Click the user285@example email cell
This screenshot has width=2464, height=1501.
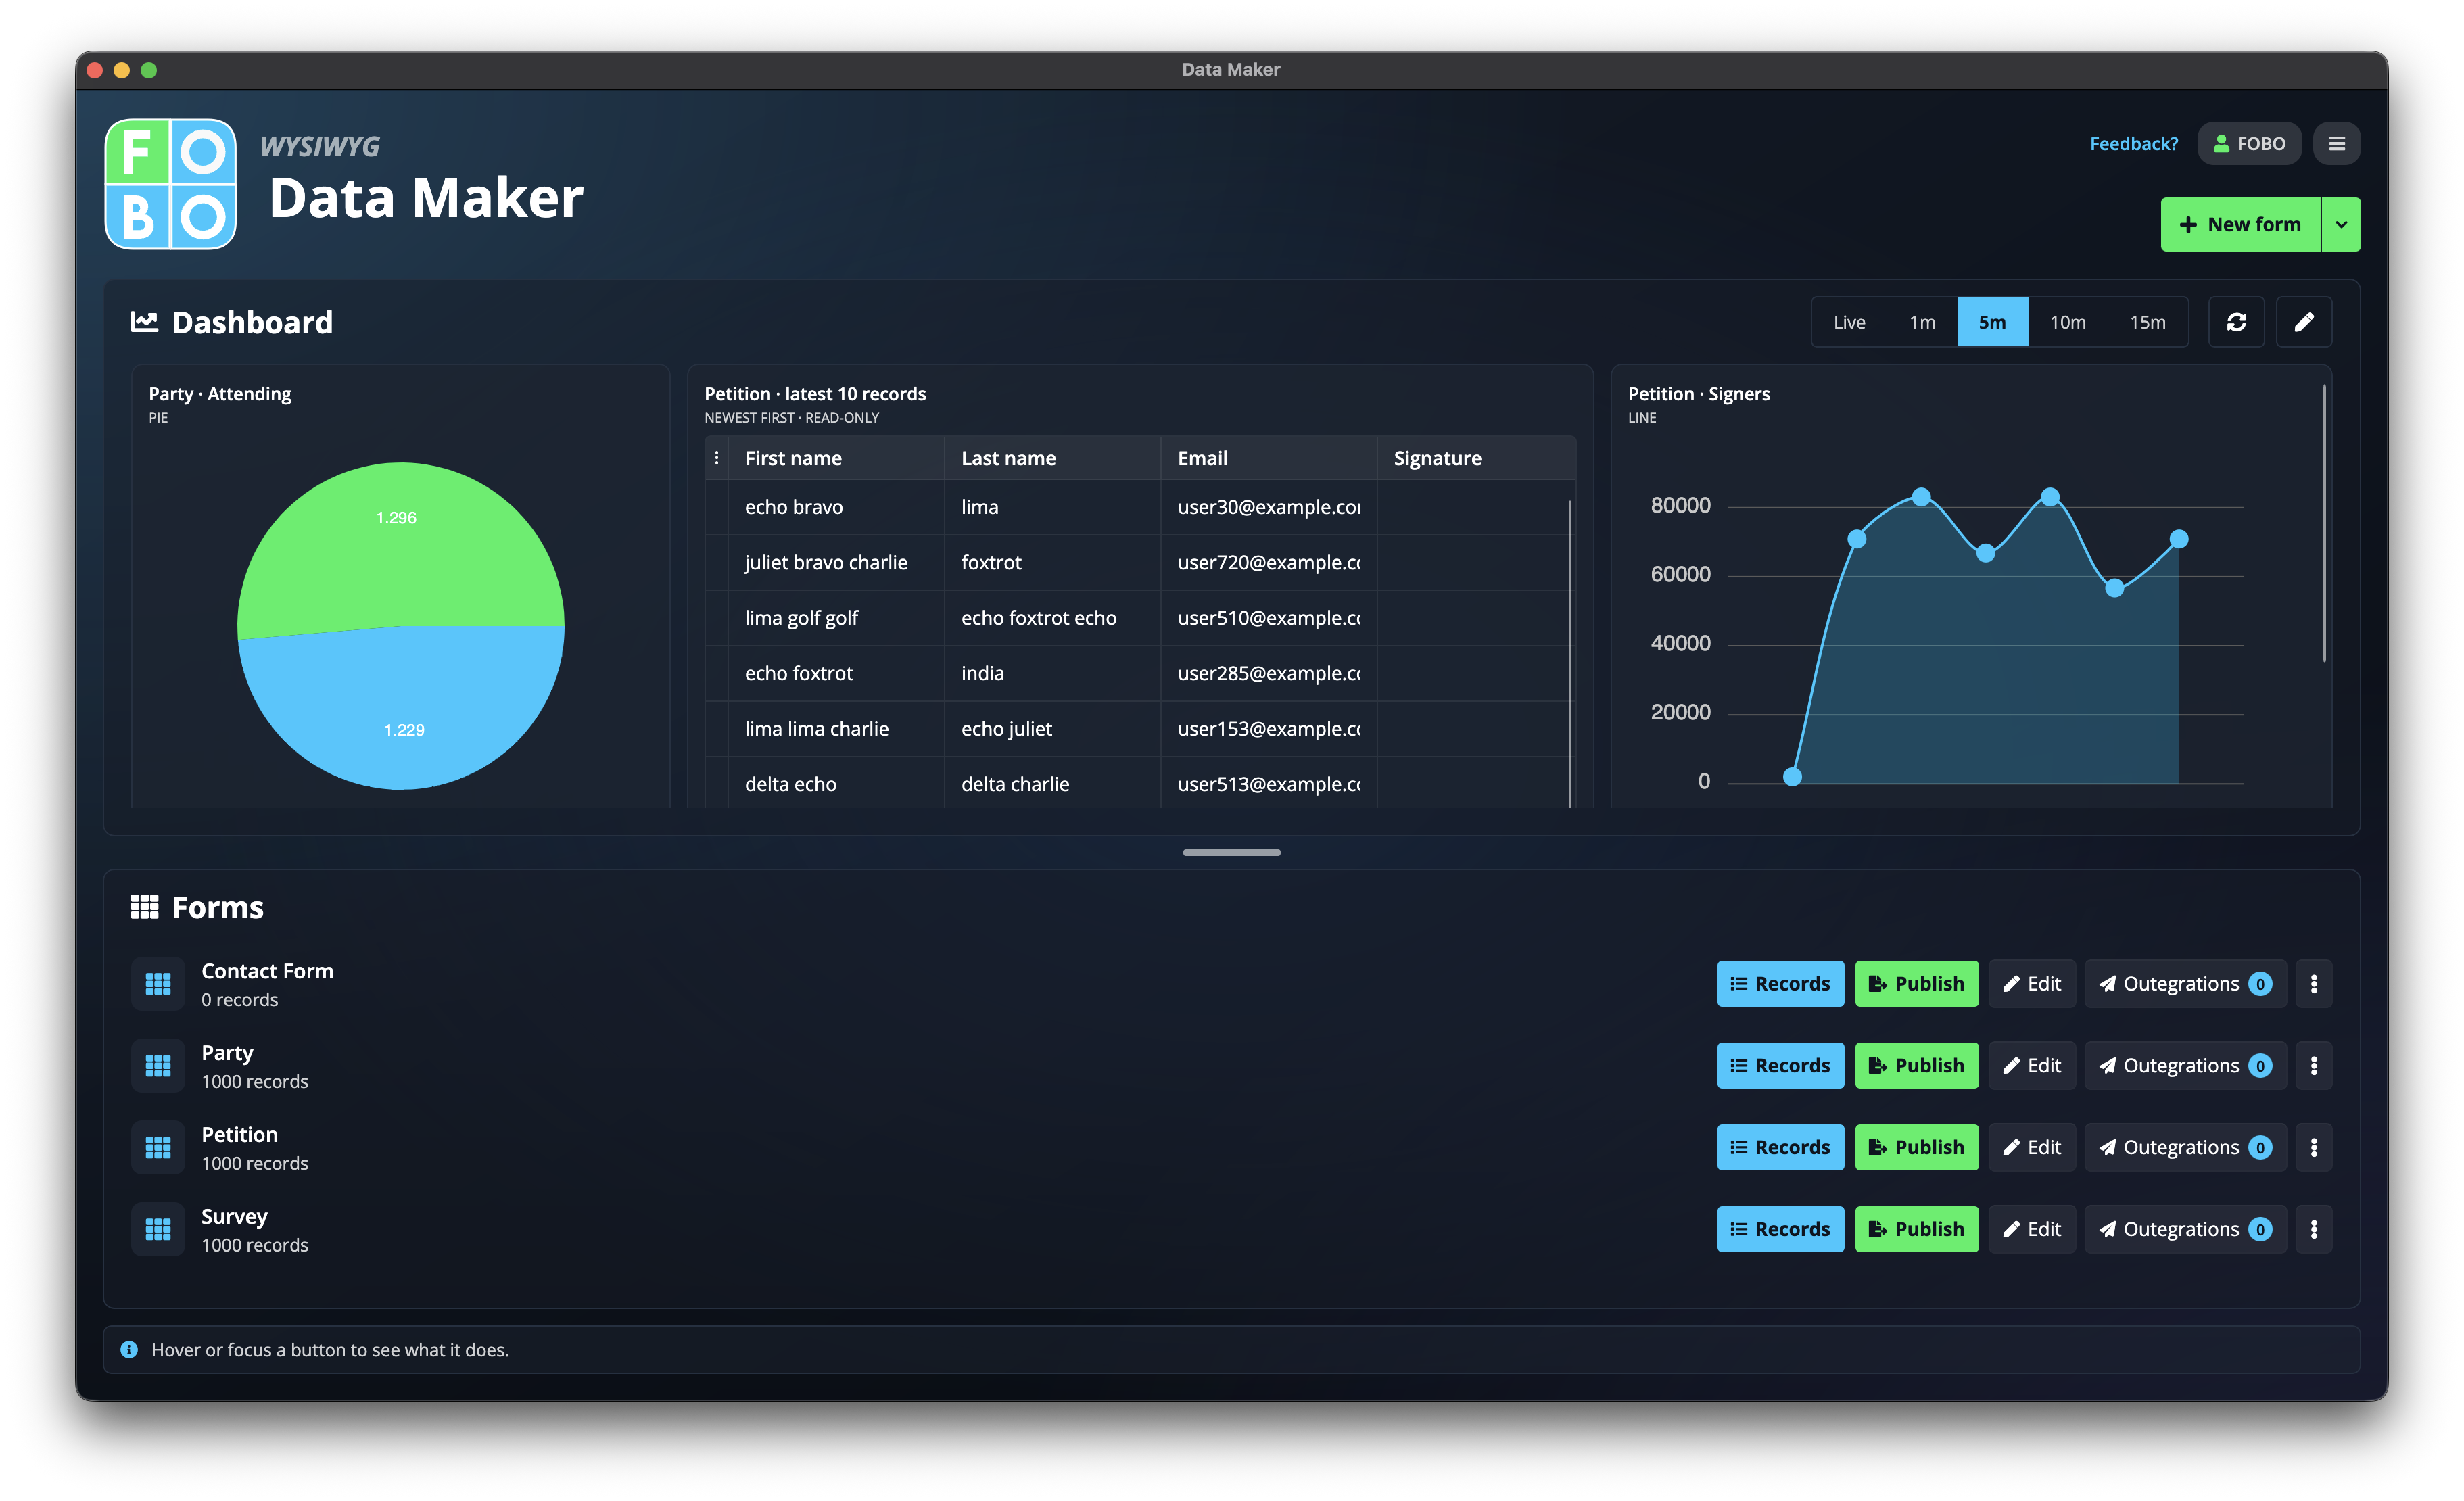click(x=1268, y=673)
